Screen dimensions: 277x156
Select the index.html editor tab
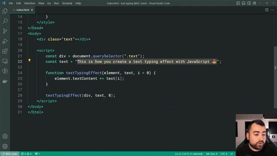coord(23,10)
